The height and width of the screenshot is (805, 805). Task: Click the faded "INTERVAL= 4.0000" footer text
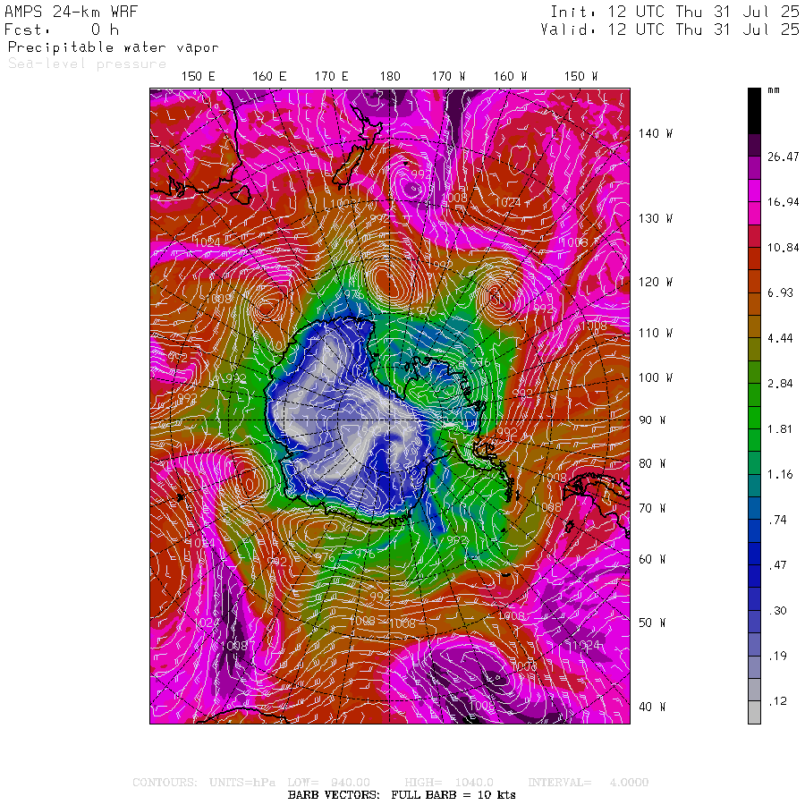click(x=589, y=783)
